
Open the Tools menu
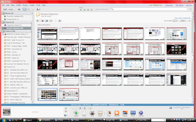coord(38,5)
